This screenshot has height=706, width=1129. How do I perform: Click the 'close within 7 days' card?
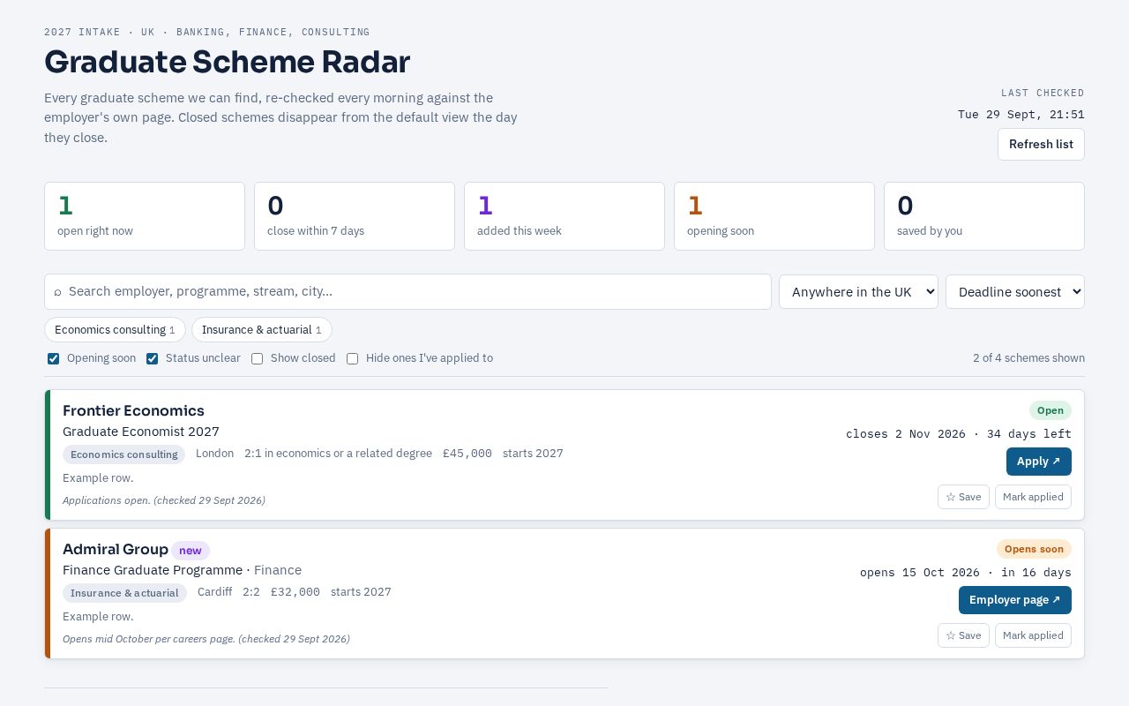click(355, 216)
